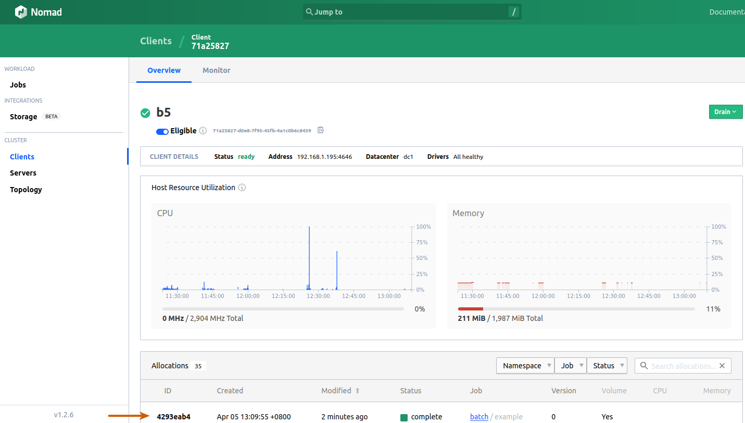Click the CPU usage progress bar
Screen dimensions: 745x423
(283, 309)
